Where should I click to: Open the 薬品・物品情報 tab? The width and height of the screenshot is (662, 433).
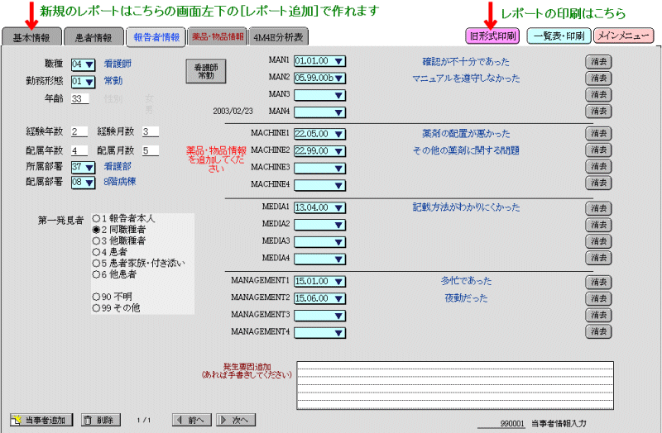tap(216, 37)
